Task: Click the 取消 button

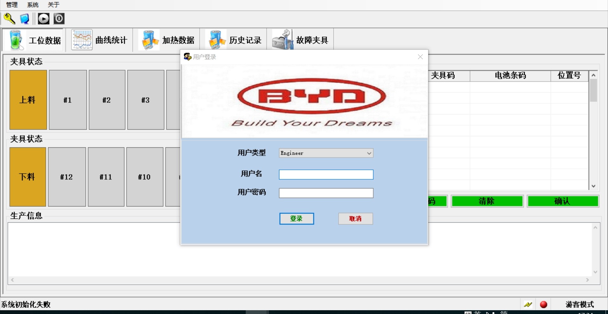Action: [x=356, y=219]
